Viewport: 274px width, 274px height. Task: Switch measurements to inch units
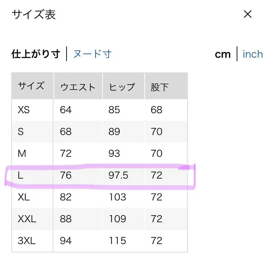[252, 54]
